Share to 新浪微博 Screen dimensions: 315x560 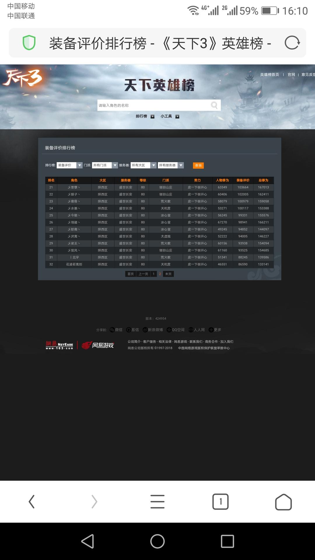coord(153,330)
